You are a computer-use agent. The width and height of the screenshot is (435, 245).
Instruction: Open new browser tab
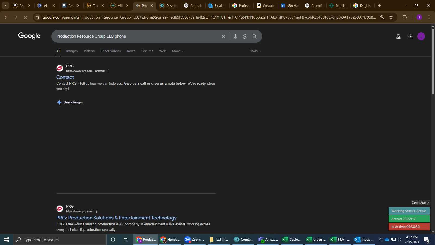[x=379, y=5]
